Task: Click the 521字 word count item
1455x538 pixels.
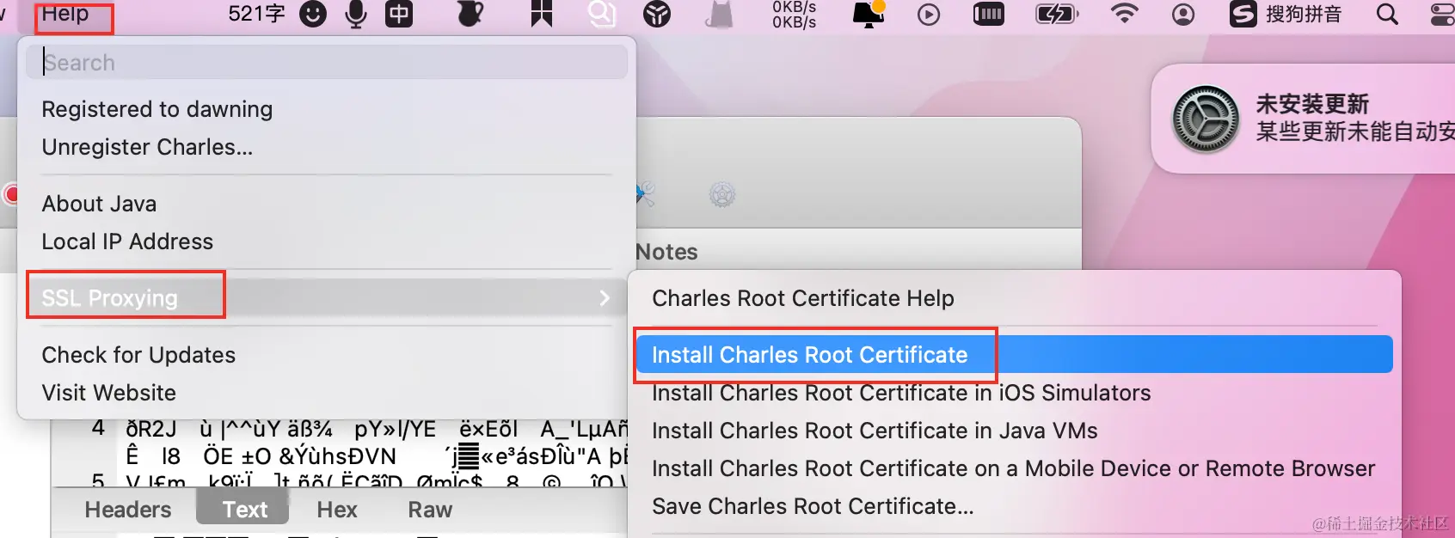Action: tap(256, 14)
